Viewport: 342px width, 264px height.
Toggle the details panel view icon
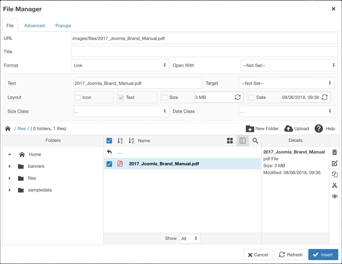pyautogui.click(x=242, y=140)
